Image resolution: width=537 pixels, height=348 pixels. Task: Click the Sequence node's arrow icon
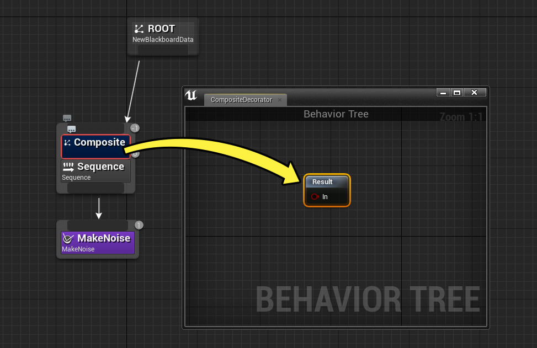[x=68, y=167]
